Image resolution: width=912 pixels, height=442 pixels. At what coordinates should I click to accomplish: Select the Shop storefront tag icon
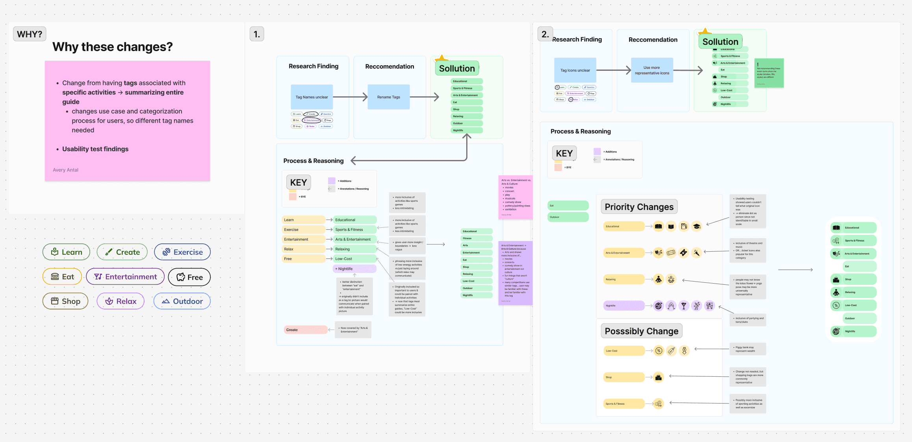(55, 301)
